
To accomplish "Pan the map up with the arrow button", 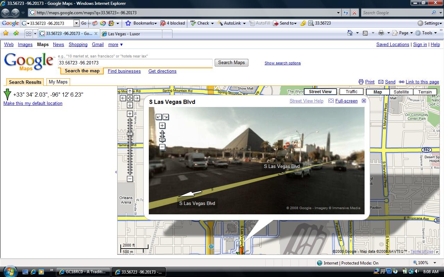I will click(x=130, y=91).
